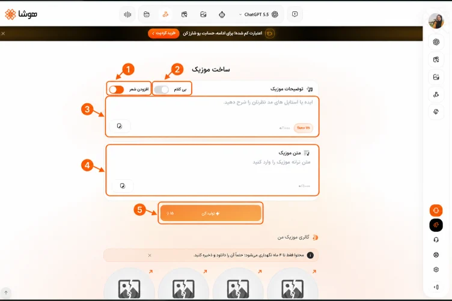Click the lifebuoy help icon in sidebar
The width and height of the screenshot is (452, 301).
[436, 255]
